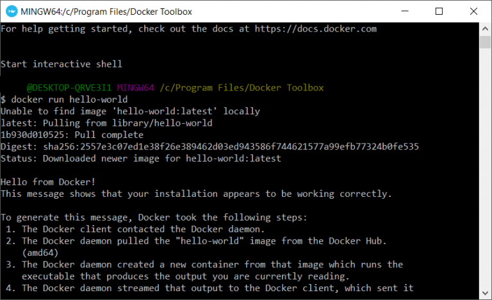Click the 'Status: Downloaded newer image' line

click(x=141, y=158)
